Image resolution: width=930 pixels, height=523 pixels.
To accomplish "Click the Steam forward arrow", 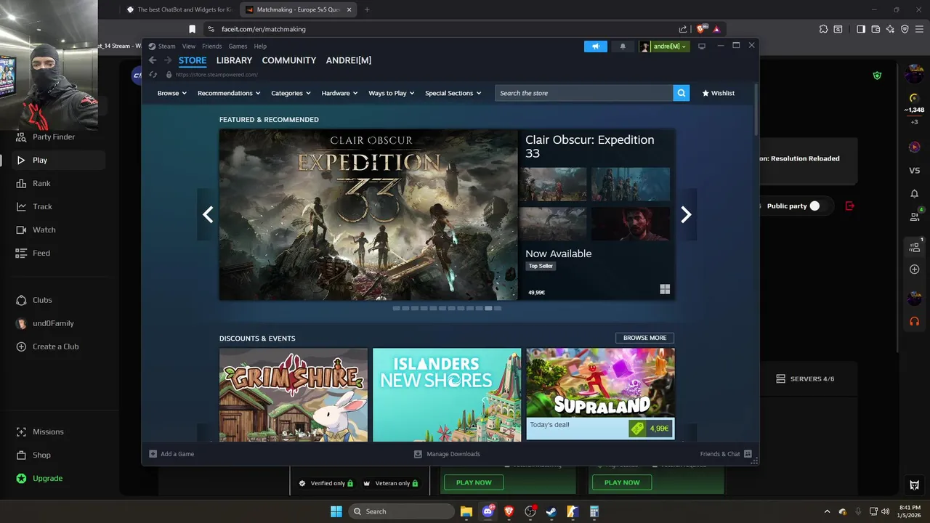I will point(168,60).
